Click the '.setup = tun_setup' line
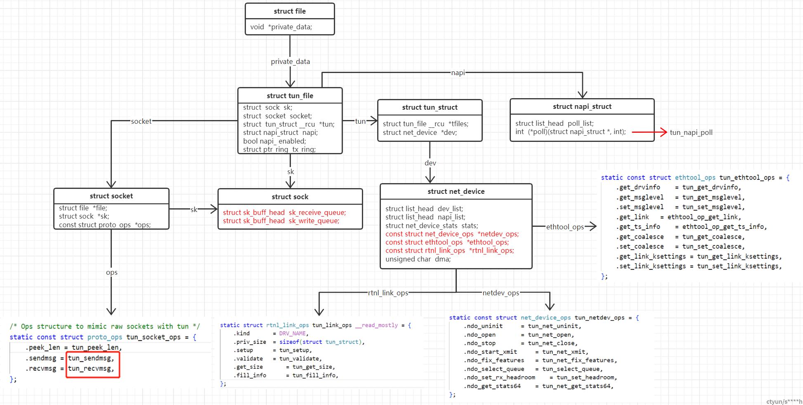Image resolution: width=803 pixels, height=405 pixels. 273,350
